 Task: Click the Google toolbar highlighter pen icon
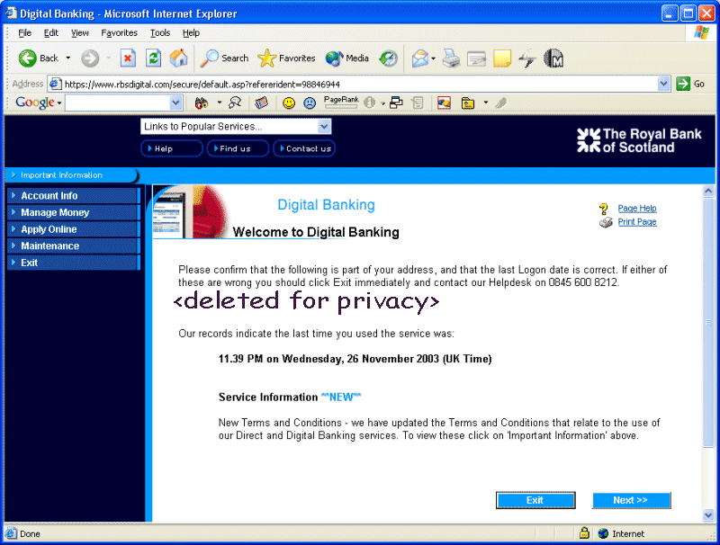pos(501,103)
